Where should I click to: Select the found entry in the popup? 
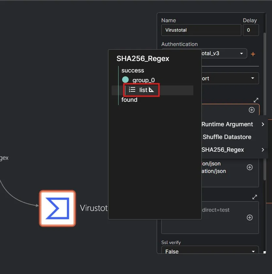click(x=129, y=100)
